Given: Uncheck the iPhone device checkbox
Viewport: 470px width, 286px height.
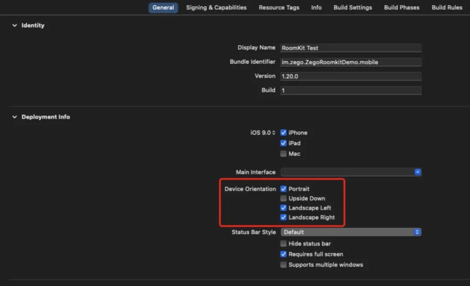Looking at the screenshot, I should [x=284, y=133].
